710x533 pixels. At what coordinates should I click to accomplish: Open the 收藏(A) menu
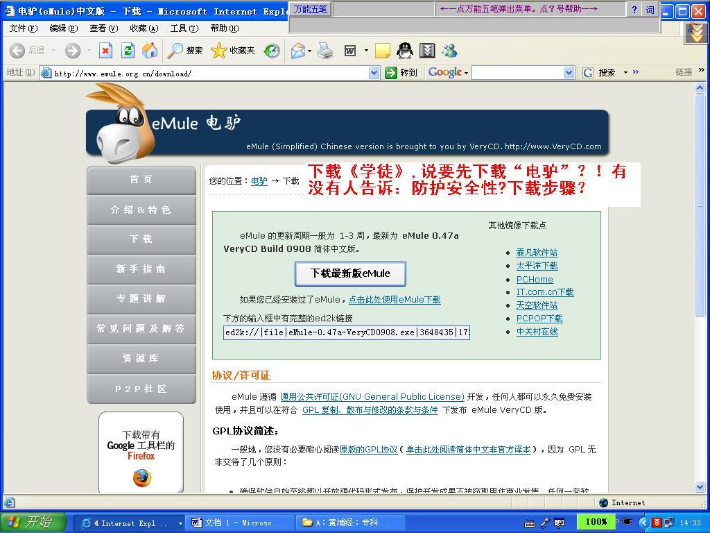pos(144,28)
